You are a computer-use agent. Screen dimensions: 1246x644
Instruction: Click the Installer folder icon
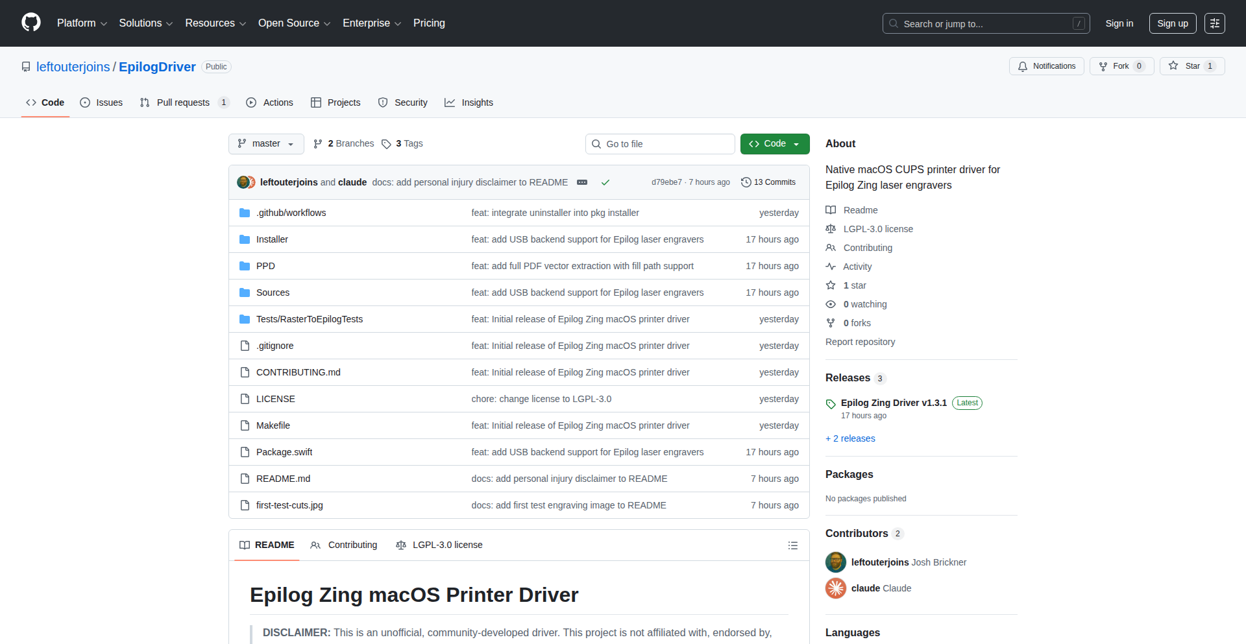click(x=245, y=239)
